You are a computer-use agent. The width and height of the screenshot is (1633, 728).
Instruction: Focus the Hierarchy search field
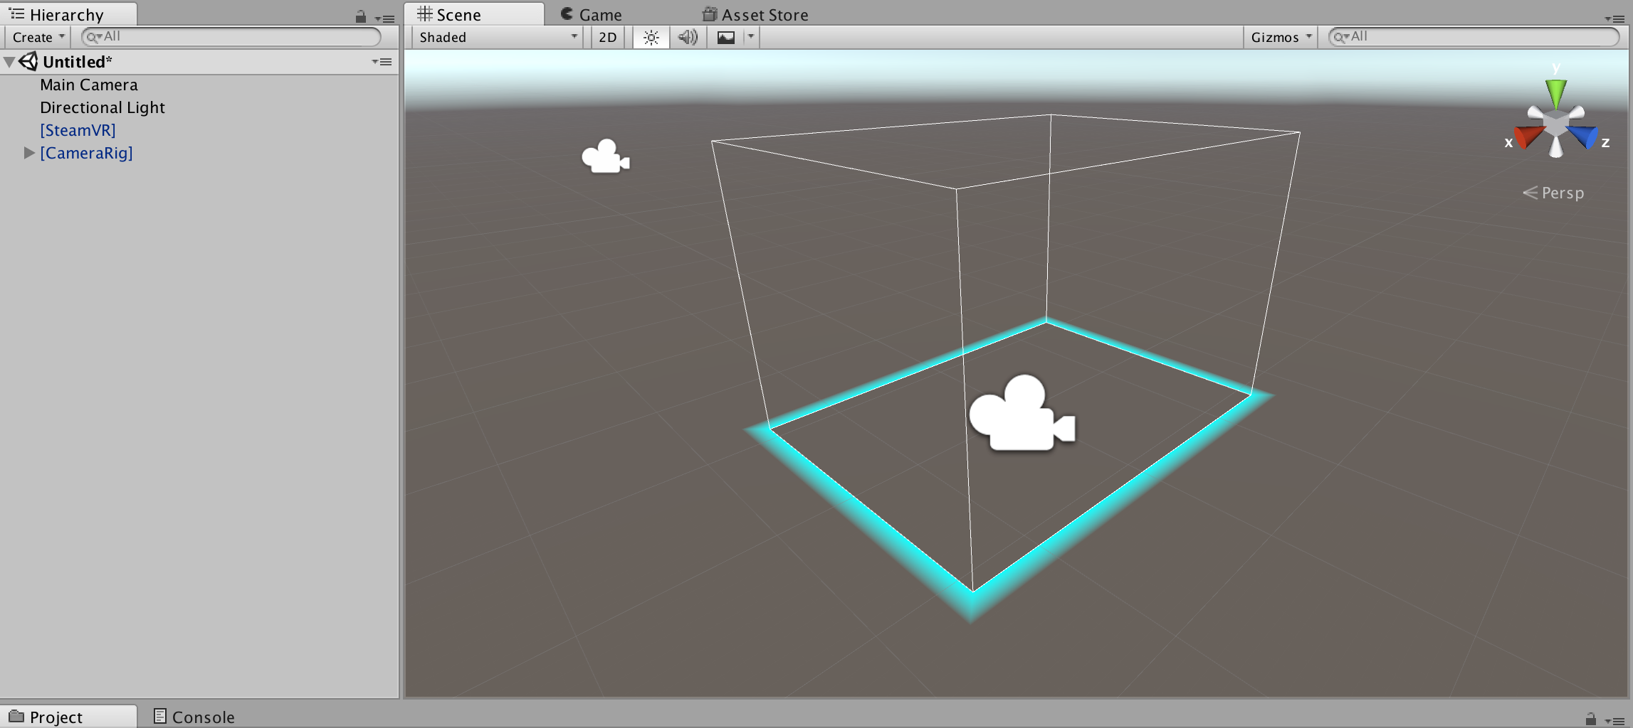(231, 37)
